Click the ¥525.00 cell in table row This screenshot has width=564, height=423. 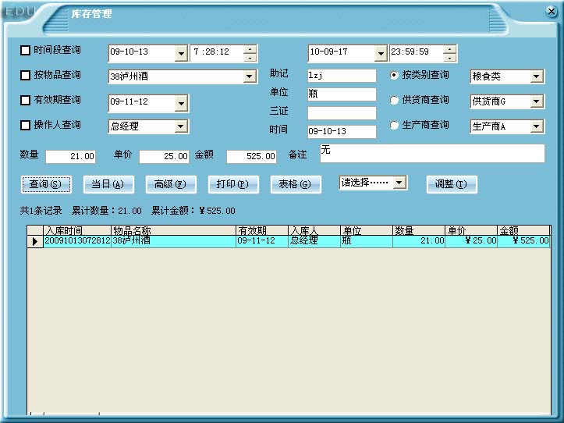coord(523,241)
